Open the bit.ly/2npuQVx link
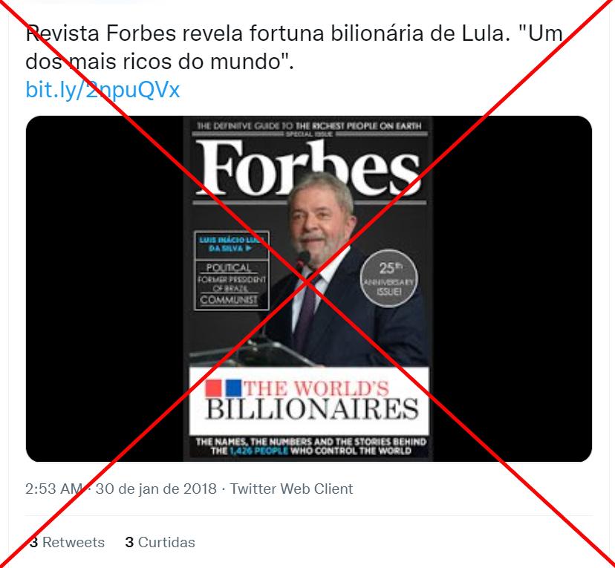Image resolution: width=615 pixels, height=568 pixels. pyautogui.click(x=102, y=90)
